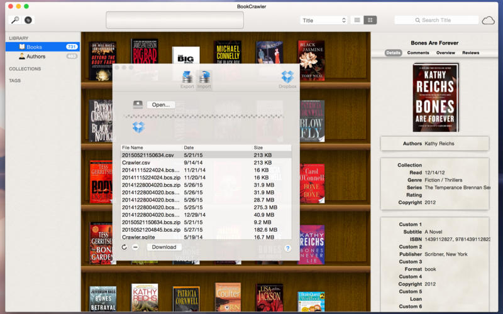Click the Collections sidebar header
This screenshot has width=503, height=314.
tap(25, 68)
